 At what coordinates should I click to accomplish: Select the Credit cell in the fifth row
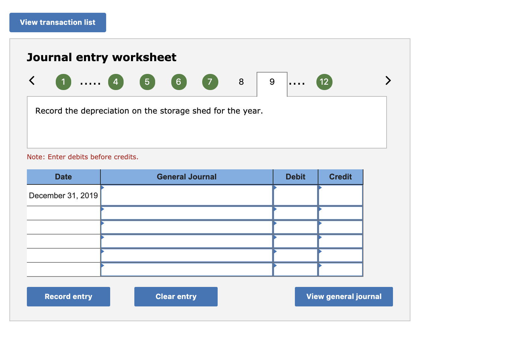coord(341,255)
